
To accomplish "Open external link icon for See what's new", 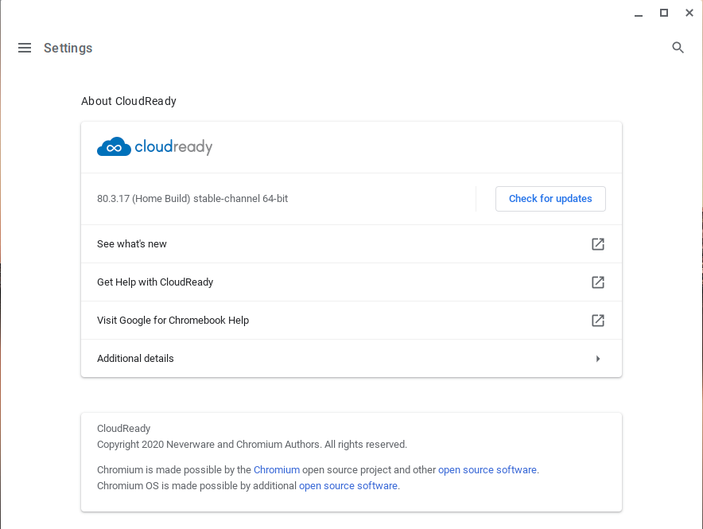I will [x=598, y=244].
